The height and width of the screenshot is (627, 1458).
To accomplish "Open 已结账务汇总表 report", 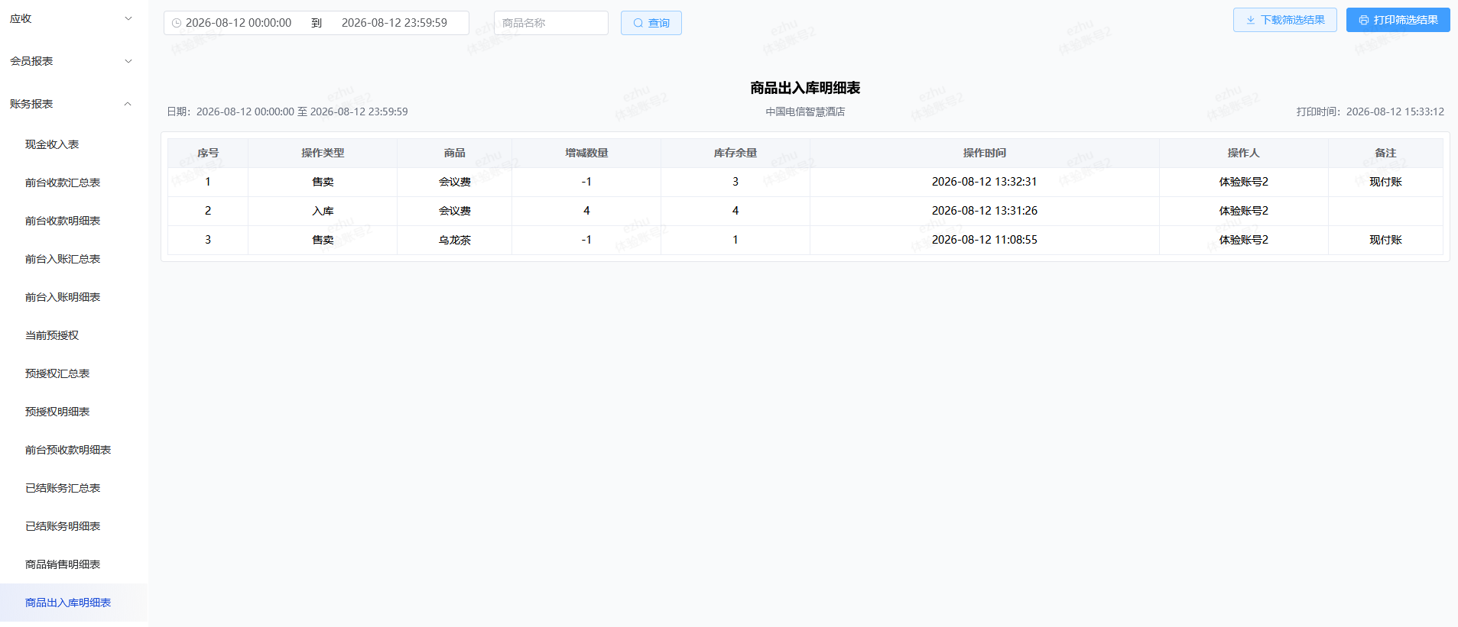I will (x=63, y=488).
